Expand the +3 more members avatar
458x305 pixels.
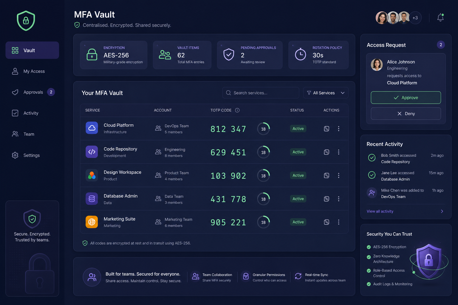415,18
